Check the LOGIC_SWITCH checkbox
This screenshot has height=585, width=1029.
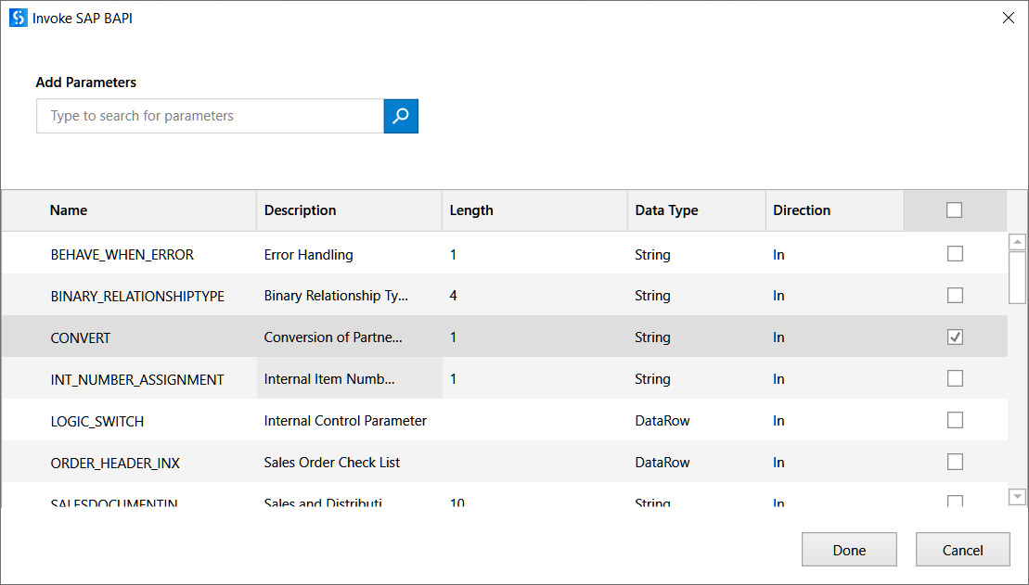(955, 420)
